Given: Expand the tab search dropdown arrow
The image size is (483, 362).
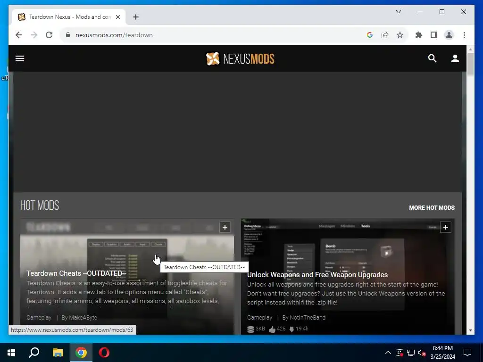Looking at the screenshot, I should tap(398, 12).
